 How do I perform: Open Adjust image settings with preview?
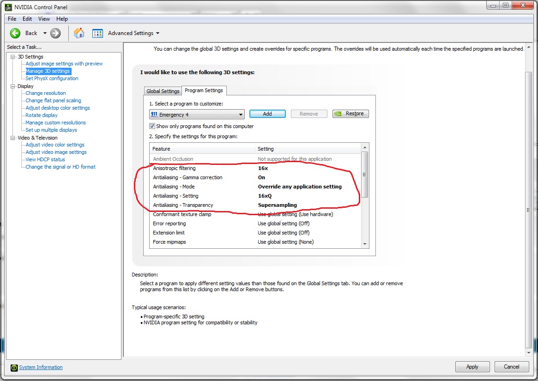click(64, 64)
